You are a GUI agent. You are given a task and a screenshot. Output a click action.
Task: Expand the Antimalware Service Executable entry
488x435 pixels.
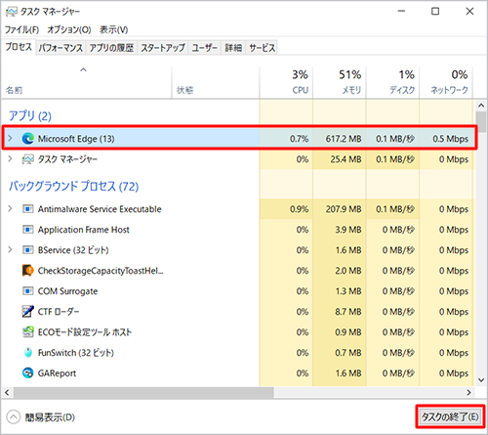tap(10, 208)
